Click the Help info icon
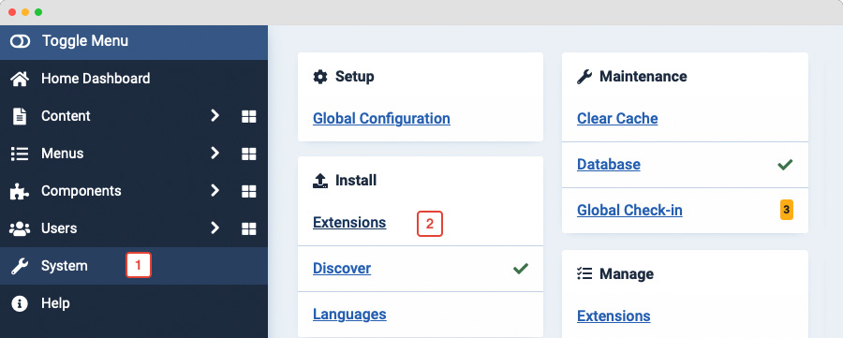Screen dimensions: 843x338 click(20, 303)
